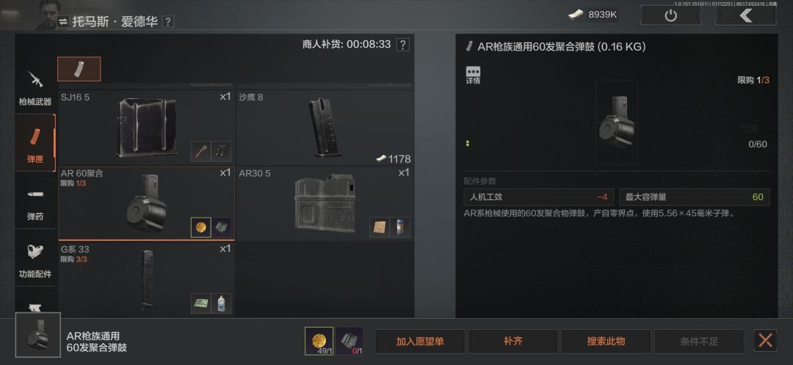Select the magazine filter thumbnail at top

(79, 69)
